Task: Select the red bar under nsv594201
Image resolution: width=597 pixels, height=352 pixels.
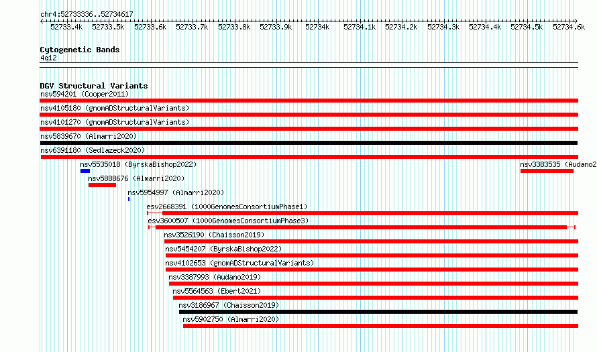Action: point(309,101)
